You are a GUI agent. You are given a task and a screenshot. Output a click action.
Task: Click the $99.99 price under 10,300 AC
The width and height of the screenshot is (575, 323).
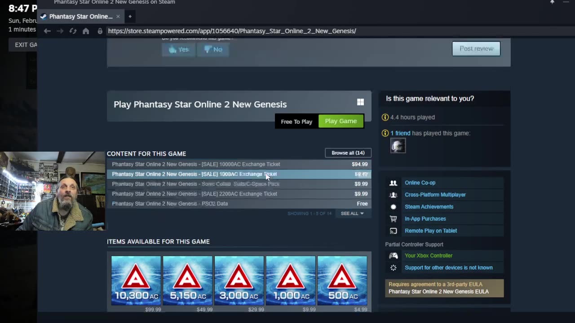click(x=153, y=310)
